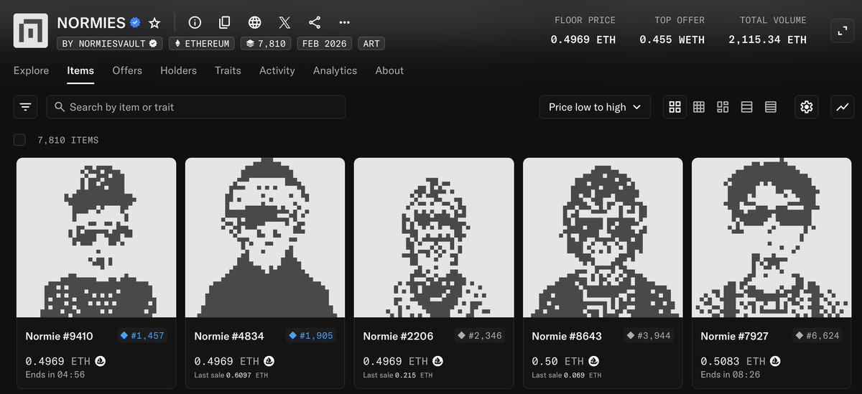Viewport: 862px width, 394px height.
Task: Click rarity rank #2,346 badge
Action: [x=480, y=336]
